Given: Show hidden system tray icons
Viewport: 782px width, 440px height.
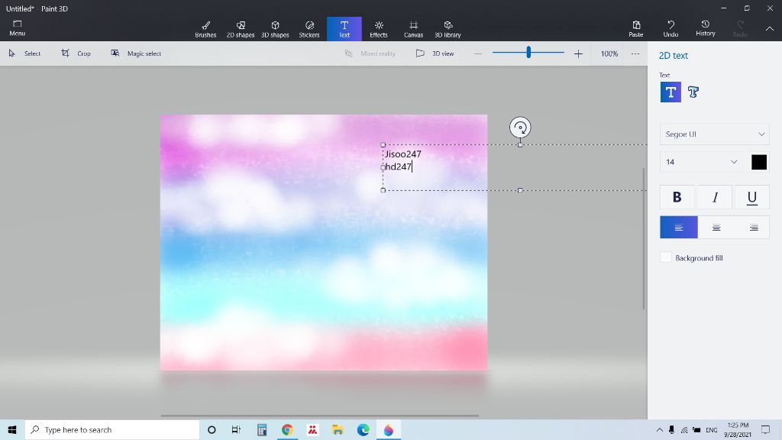Looking at the screenshot, I should [659, 429].
